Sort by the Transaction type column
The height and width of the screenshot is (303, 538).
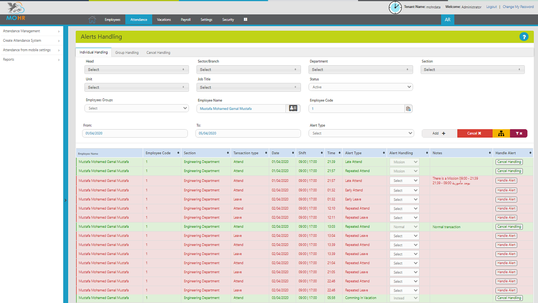tap(251, 153)
